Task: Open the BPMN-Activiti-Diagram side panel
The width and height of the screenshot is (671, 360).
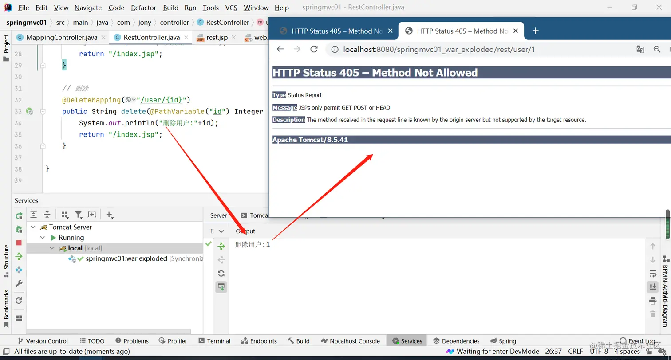Action: pyautogui.click(x=666, y=290)
